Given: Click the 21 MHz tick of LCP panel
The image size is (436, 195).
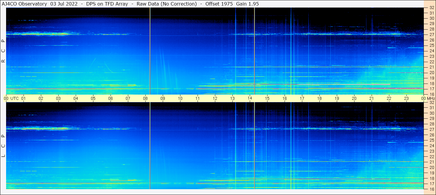Looking at the screenshot, I should tap(431, 162).
